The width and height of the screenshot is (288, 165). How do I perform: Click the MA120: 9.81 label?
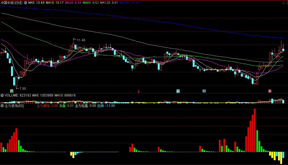109,3
